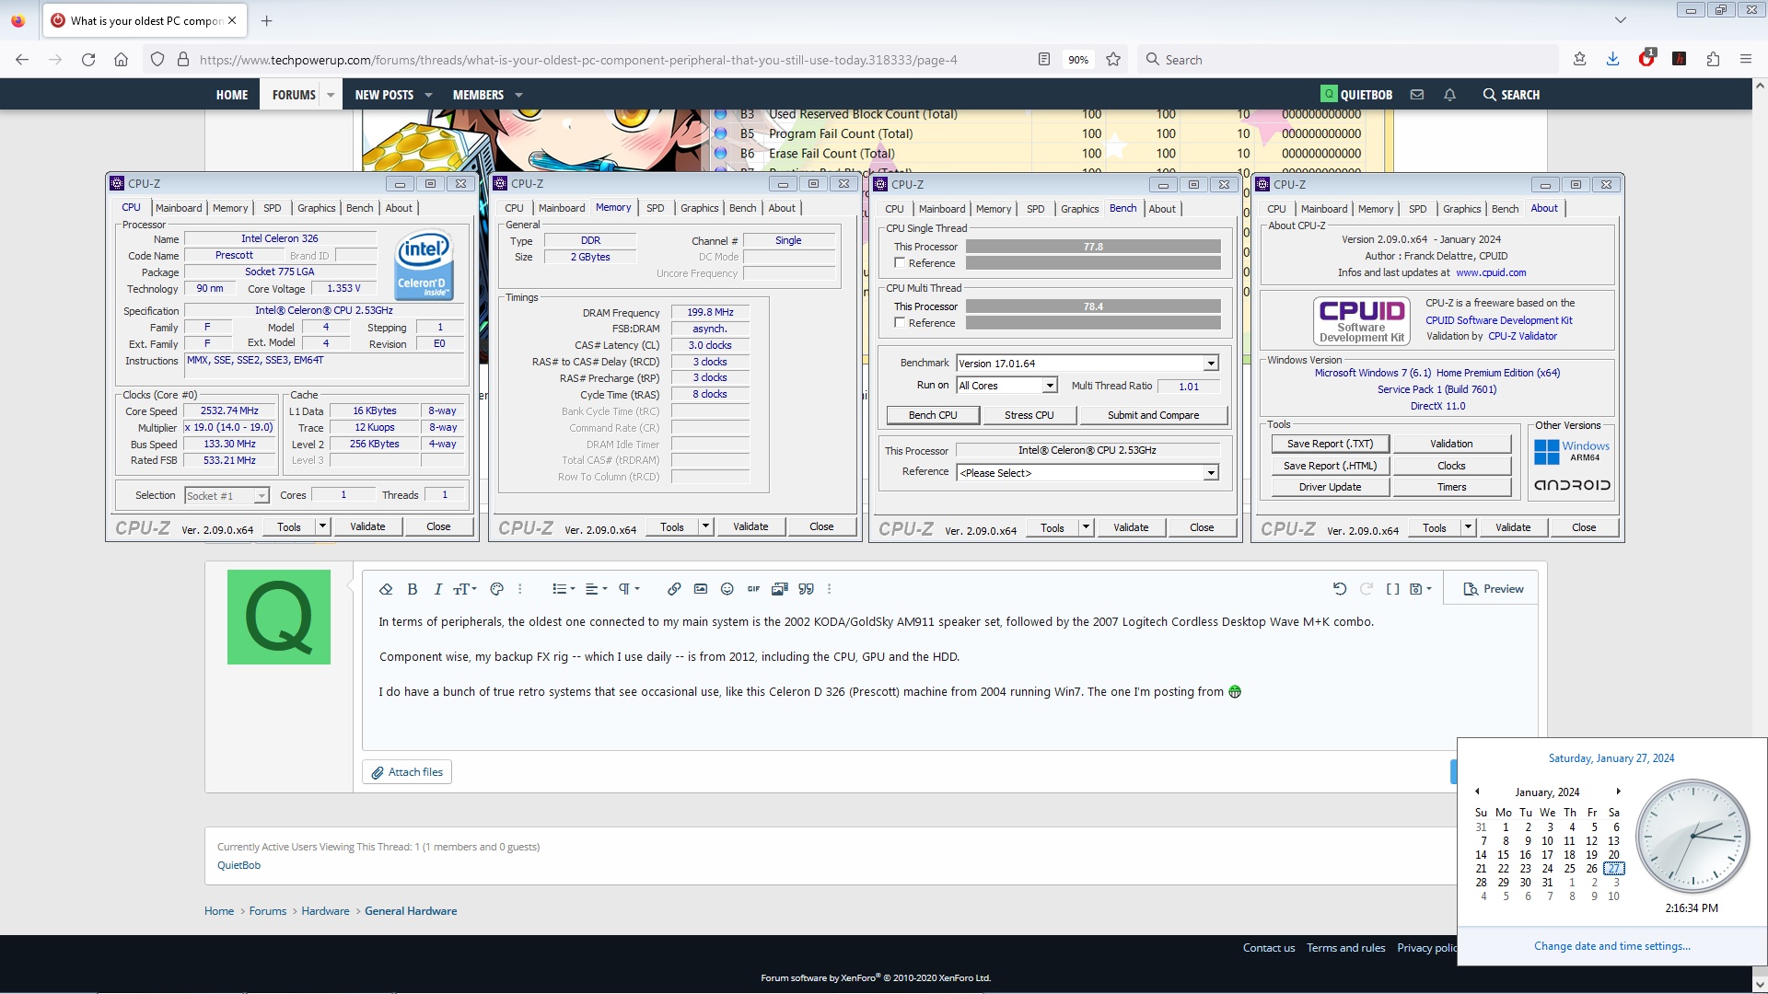This screenshot has height=994, width=1768.
Task: Click the insert image icon
Action: (x=701, y=589)
